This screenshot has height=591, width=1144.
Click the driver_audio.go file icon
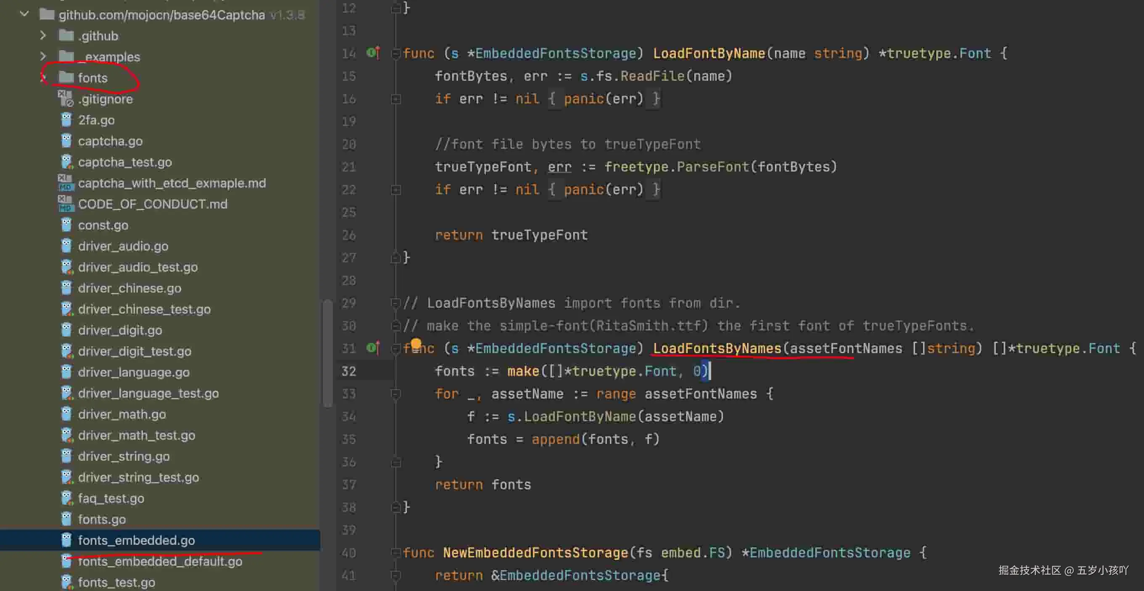[x=66, y=246]
